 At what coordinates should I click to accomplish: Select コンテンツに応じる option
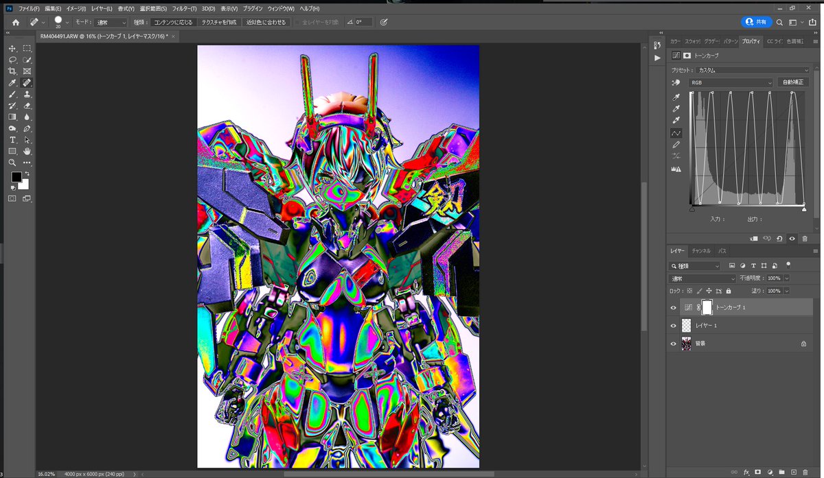[172, 22]
